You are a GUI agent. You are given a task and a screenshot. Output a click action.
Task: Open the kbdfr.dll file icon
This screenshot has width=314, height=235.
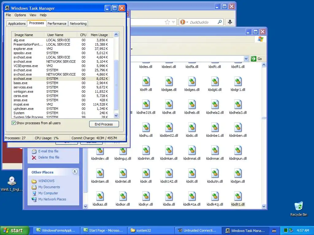pyautogui.click(x=146, y=81)
